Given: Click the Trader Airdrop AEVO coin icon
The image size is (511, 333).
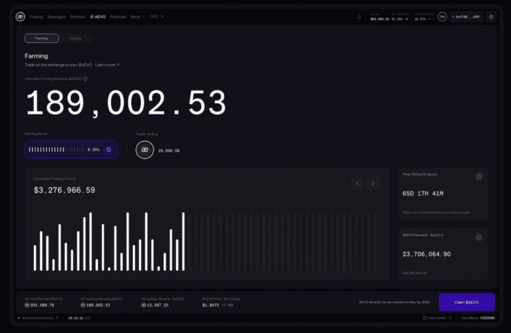Looking at the screenshot, I should point(144,150).
